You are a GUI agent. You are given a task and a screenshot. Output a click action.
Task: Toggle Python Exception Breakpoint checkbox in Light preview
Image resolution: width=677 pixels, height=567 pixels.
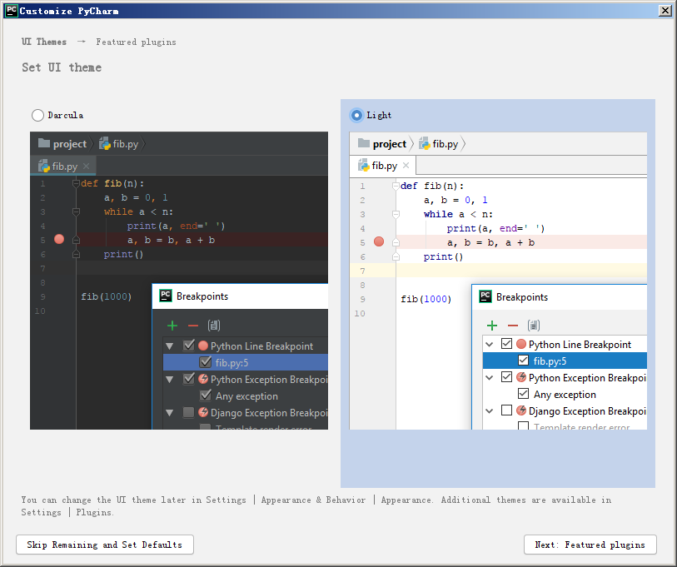[506, 377]
